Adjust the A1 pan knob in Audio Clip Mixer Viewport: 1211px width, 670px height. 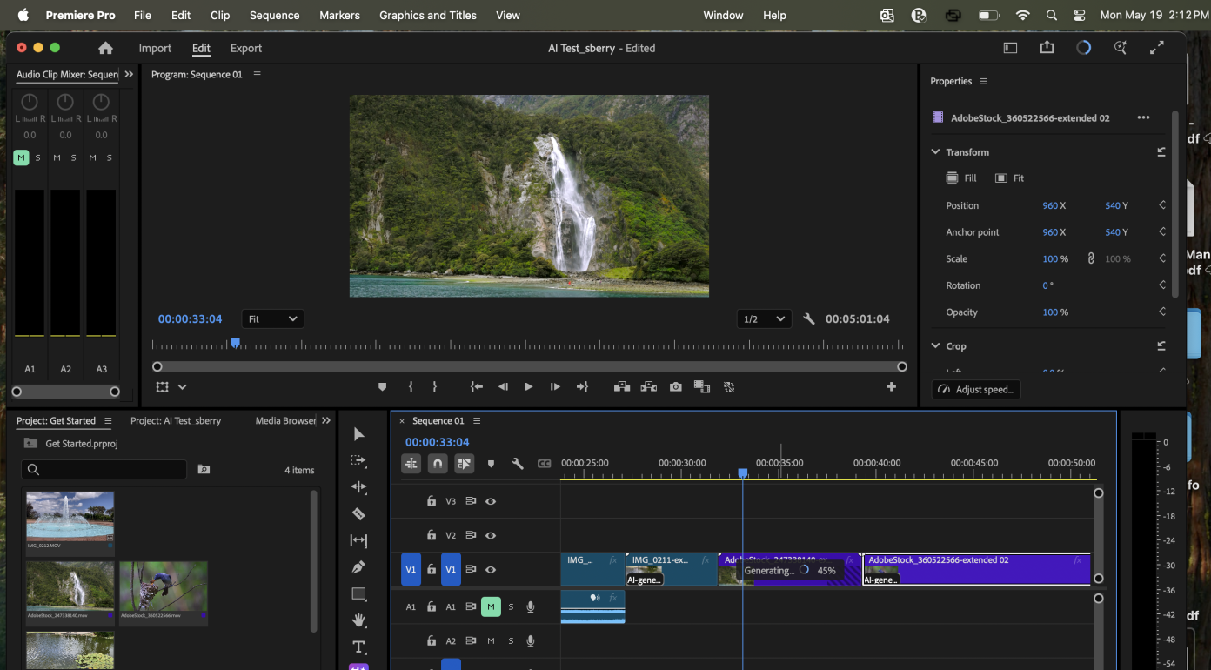tap(30, 102)
